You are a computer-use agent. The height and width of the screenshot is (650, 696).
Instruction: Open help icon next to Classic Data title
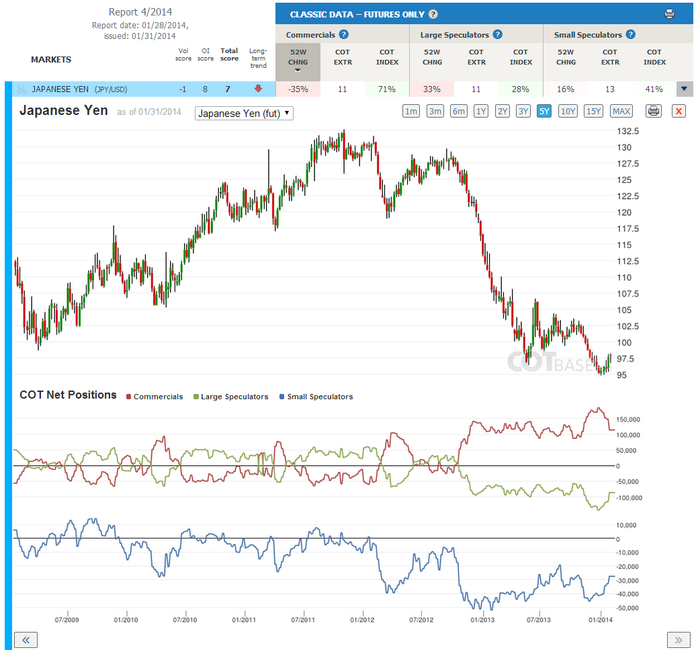click(x=433, y=14)
